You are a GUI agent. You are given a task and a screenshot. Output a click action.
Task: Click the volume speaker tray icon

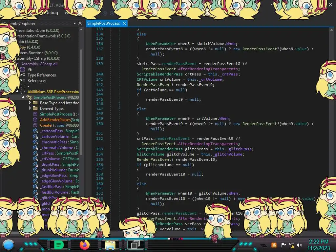[300, 245]
